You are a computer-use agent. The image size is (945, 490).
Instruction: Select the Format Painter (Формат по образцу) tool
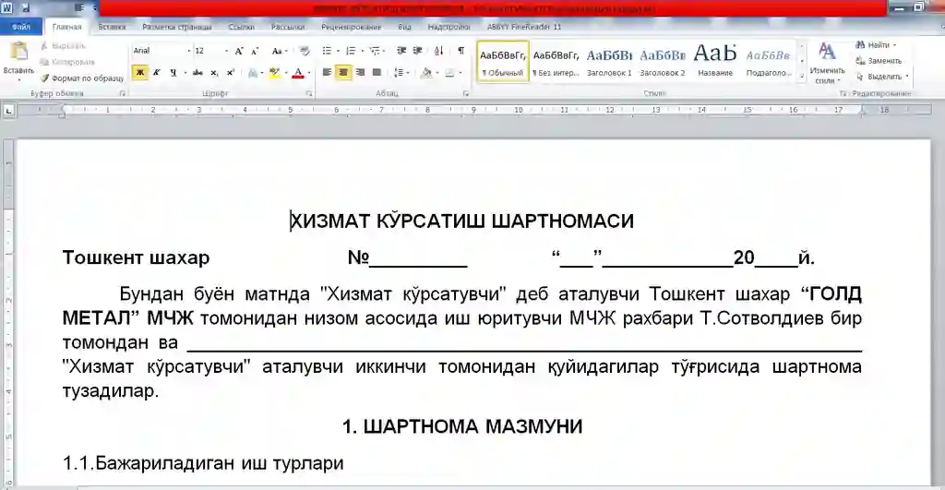point(81,78)
